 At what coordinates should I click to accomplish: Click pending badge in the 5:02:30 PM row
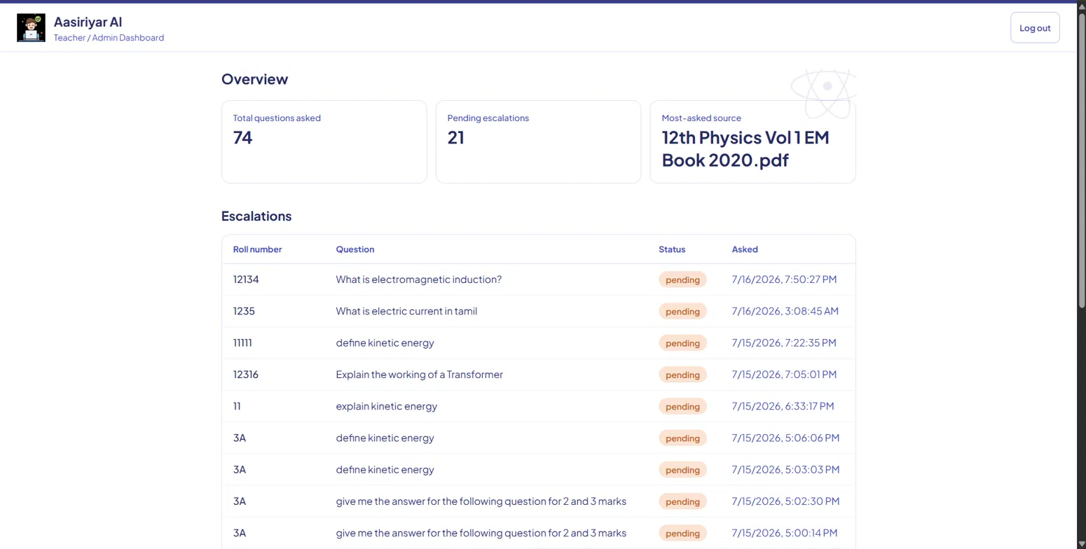point(682,501)
